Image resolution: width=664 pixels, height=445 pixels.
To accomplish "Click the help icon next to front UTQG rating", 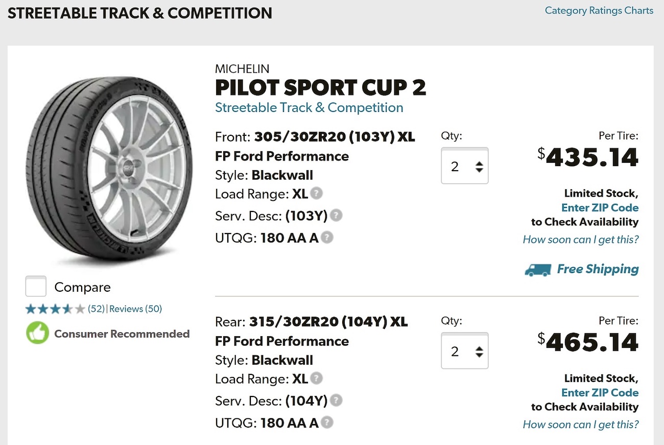I will [327, 238].
